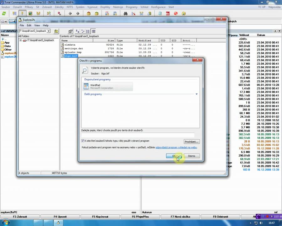Image resolution: width=282 pixels, height=226 pixels.
Task: Follow the web program search link
Action: tap(176, 148)
